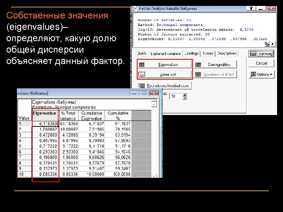This screenshot has height=212, width=283.
Task: Minimize the Eigenvalues spreadsheet window
Action: 134,93
